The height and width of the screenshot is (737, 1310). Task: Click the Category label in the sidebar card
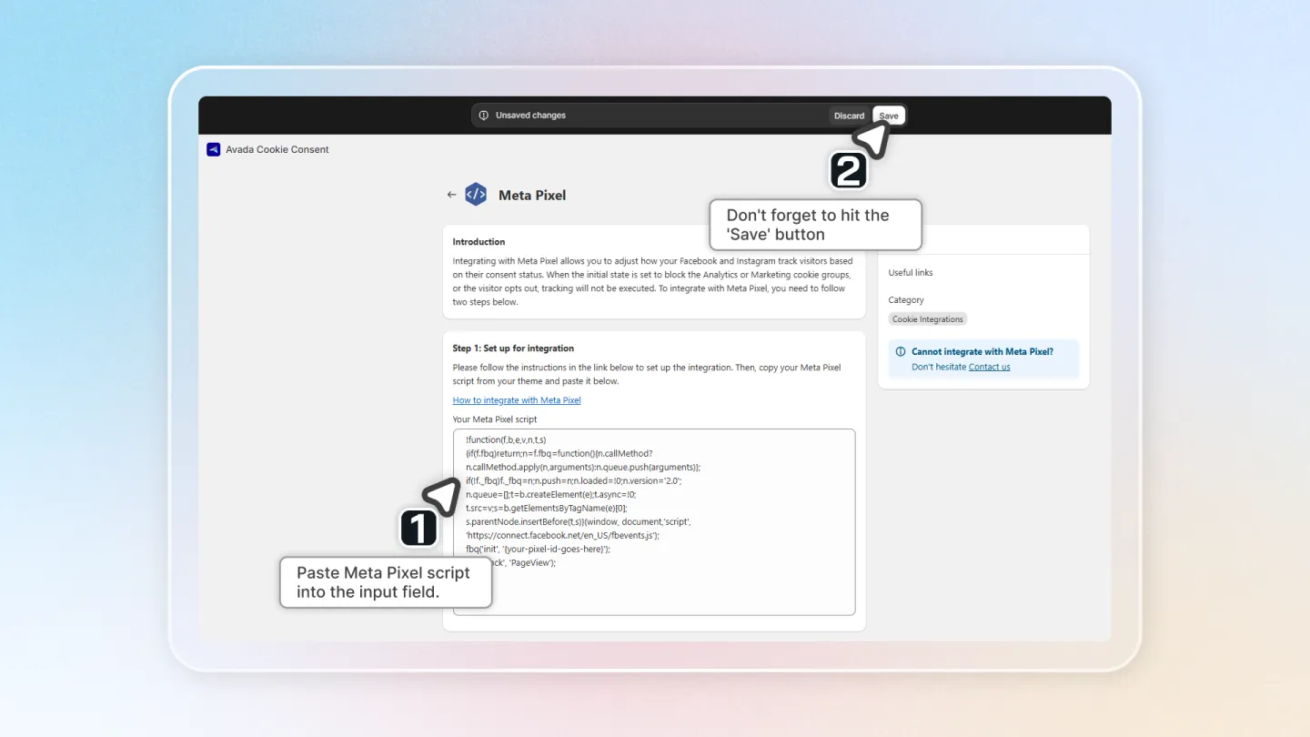click(906, 300)
